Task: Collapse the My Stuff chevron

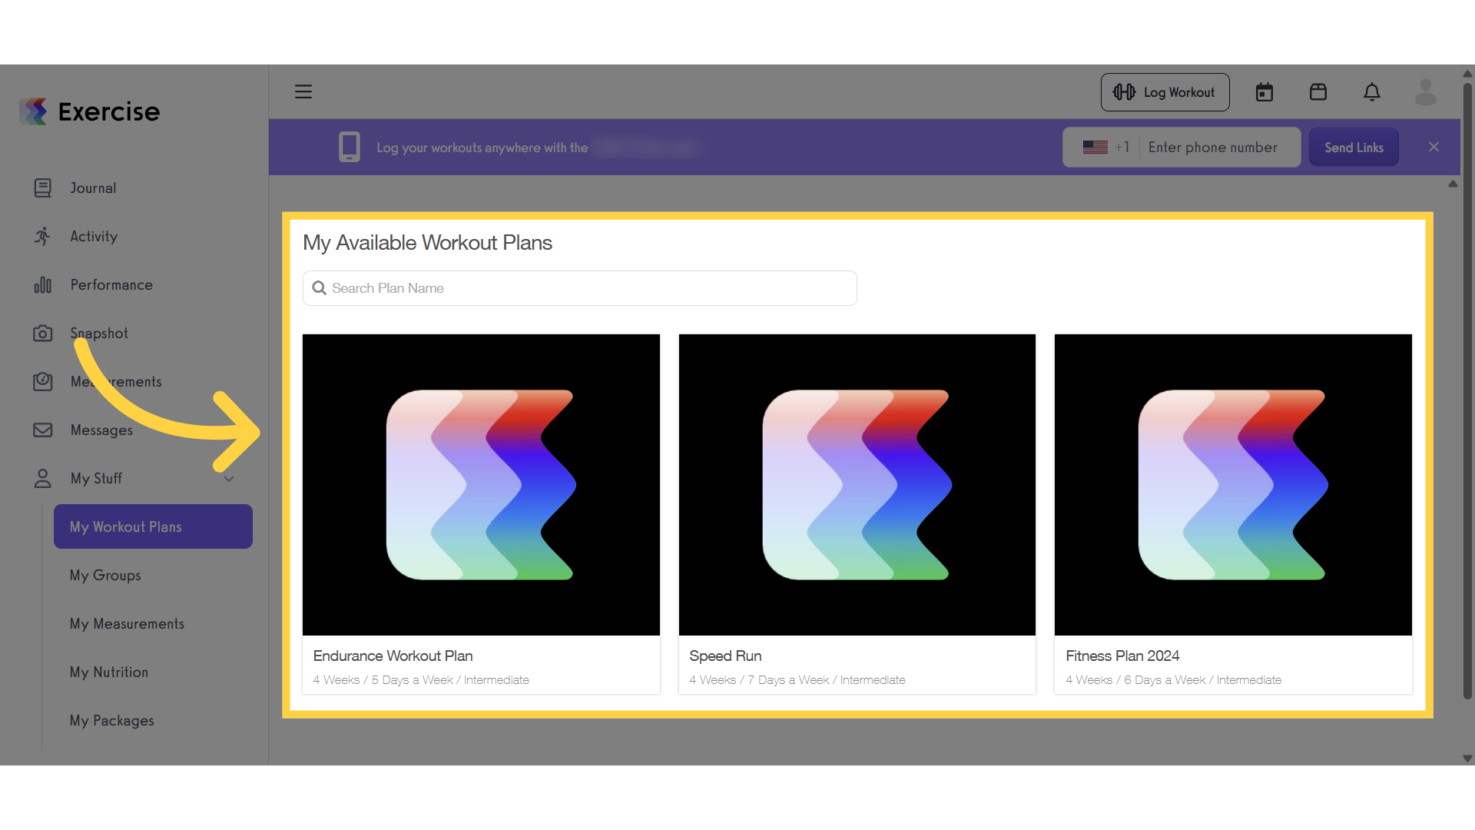Action: [229, 479]
